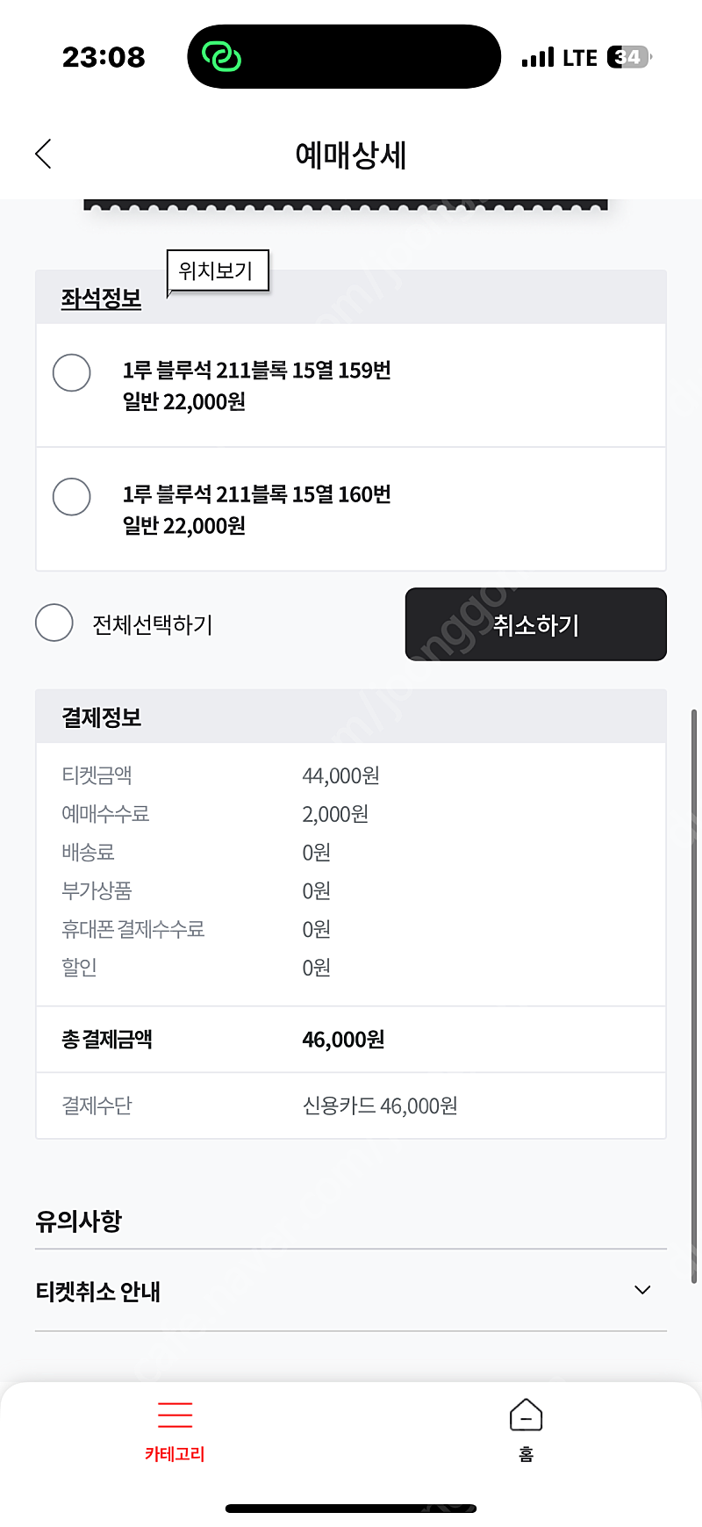Tap the 홈 house icon
Image resolution: width=702 pixels, height=1527 pixels.
coord(526,1415)
